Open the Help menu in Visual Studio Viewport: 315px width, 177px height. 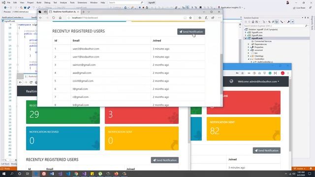[x=103, y=2]
